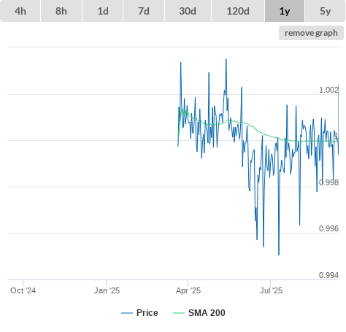
Task: Click the active 1y range tab
Action: 285,11
